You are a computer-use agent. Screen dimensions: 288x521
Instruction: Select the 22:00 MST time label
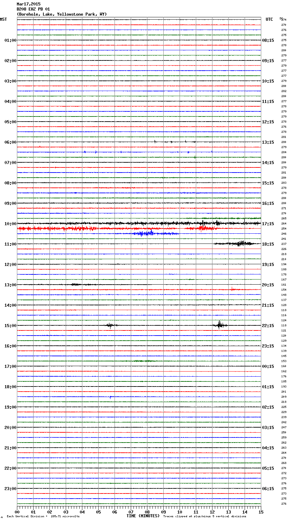point(10,468)
